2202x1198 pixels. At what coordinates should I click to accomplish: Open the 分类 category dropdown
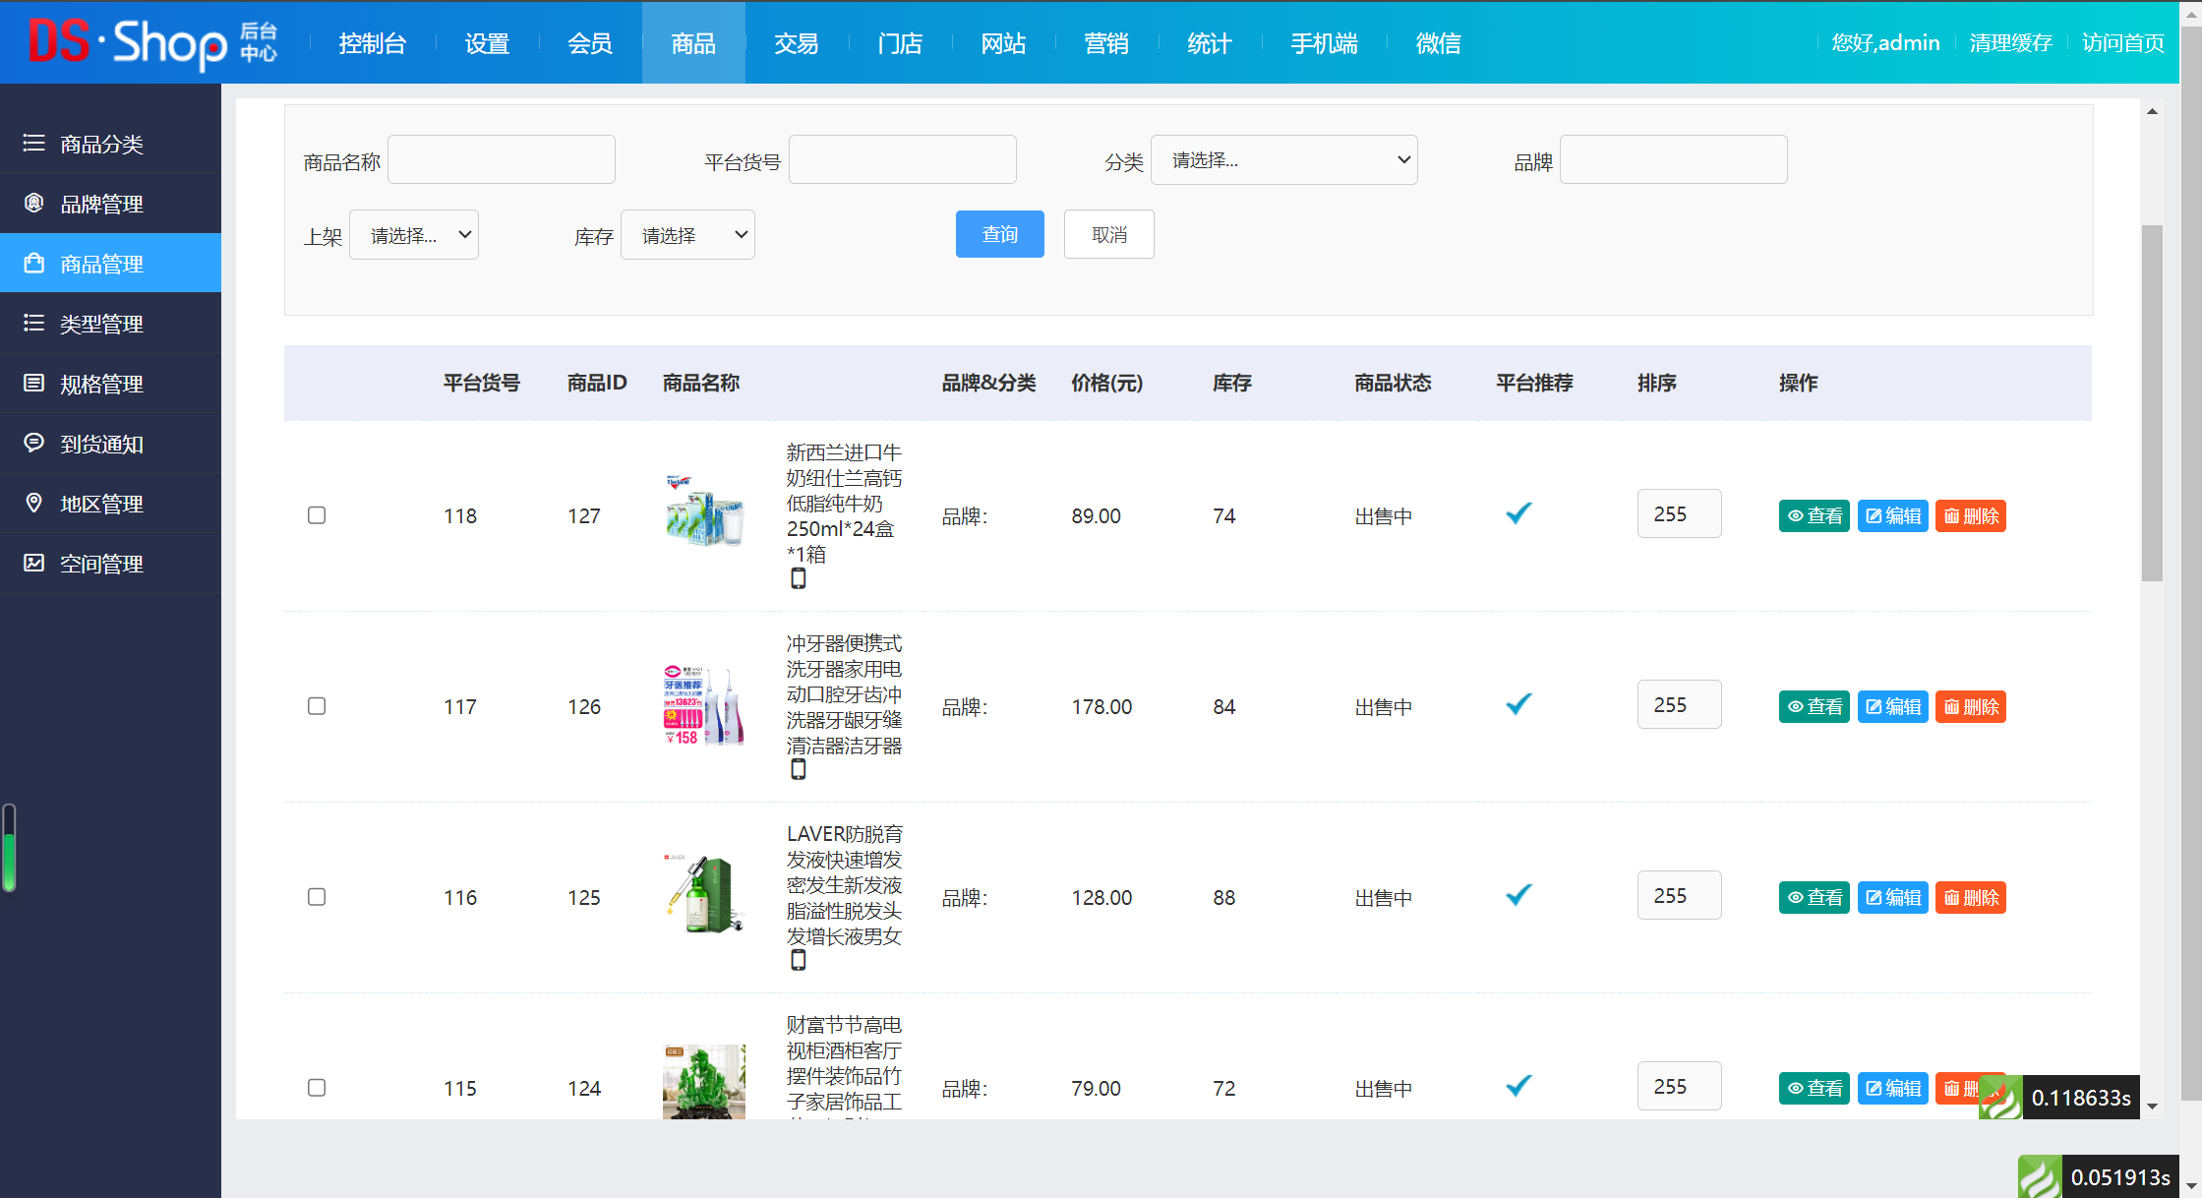(1283, 160)
